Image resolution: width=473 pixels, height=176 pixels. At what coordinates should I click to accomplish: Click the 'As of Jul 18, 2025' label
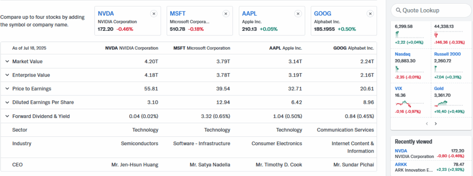29,48
